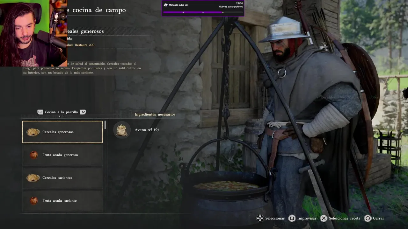Click the Cereales generosos bowl icon

pyautogui.click(x=33, y=132)
